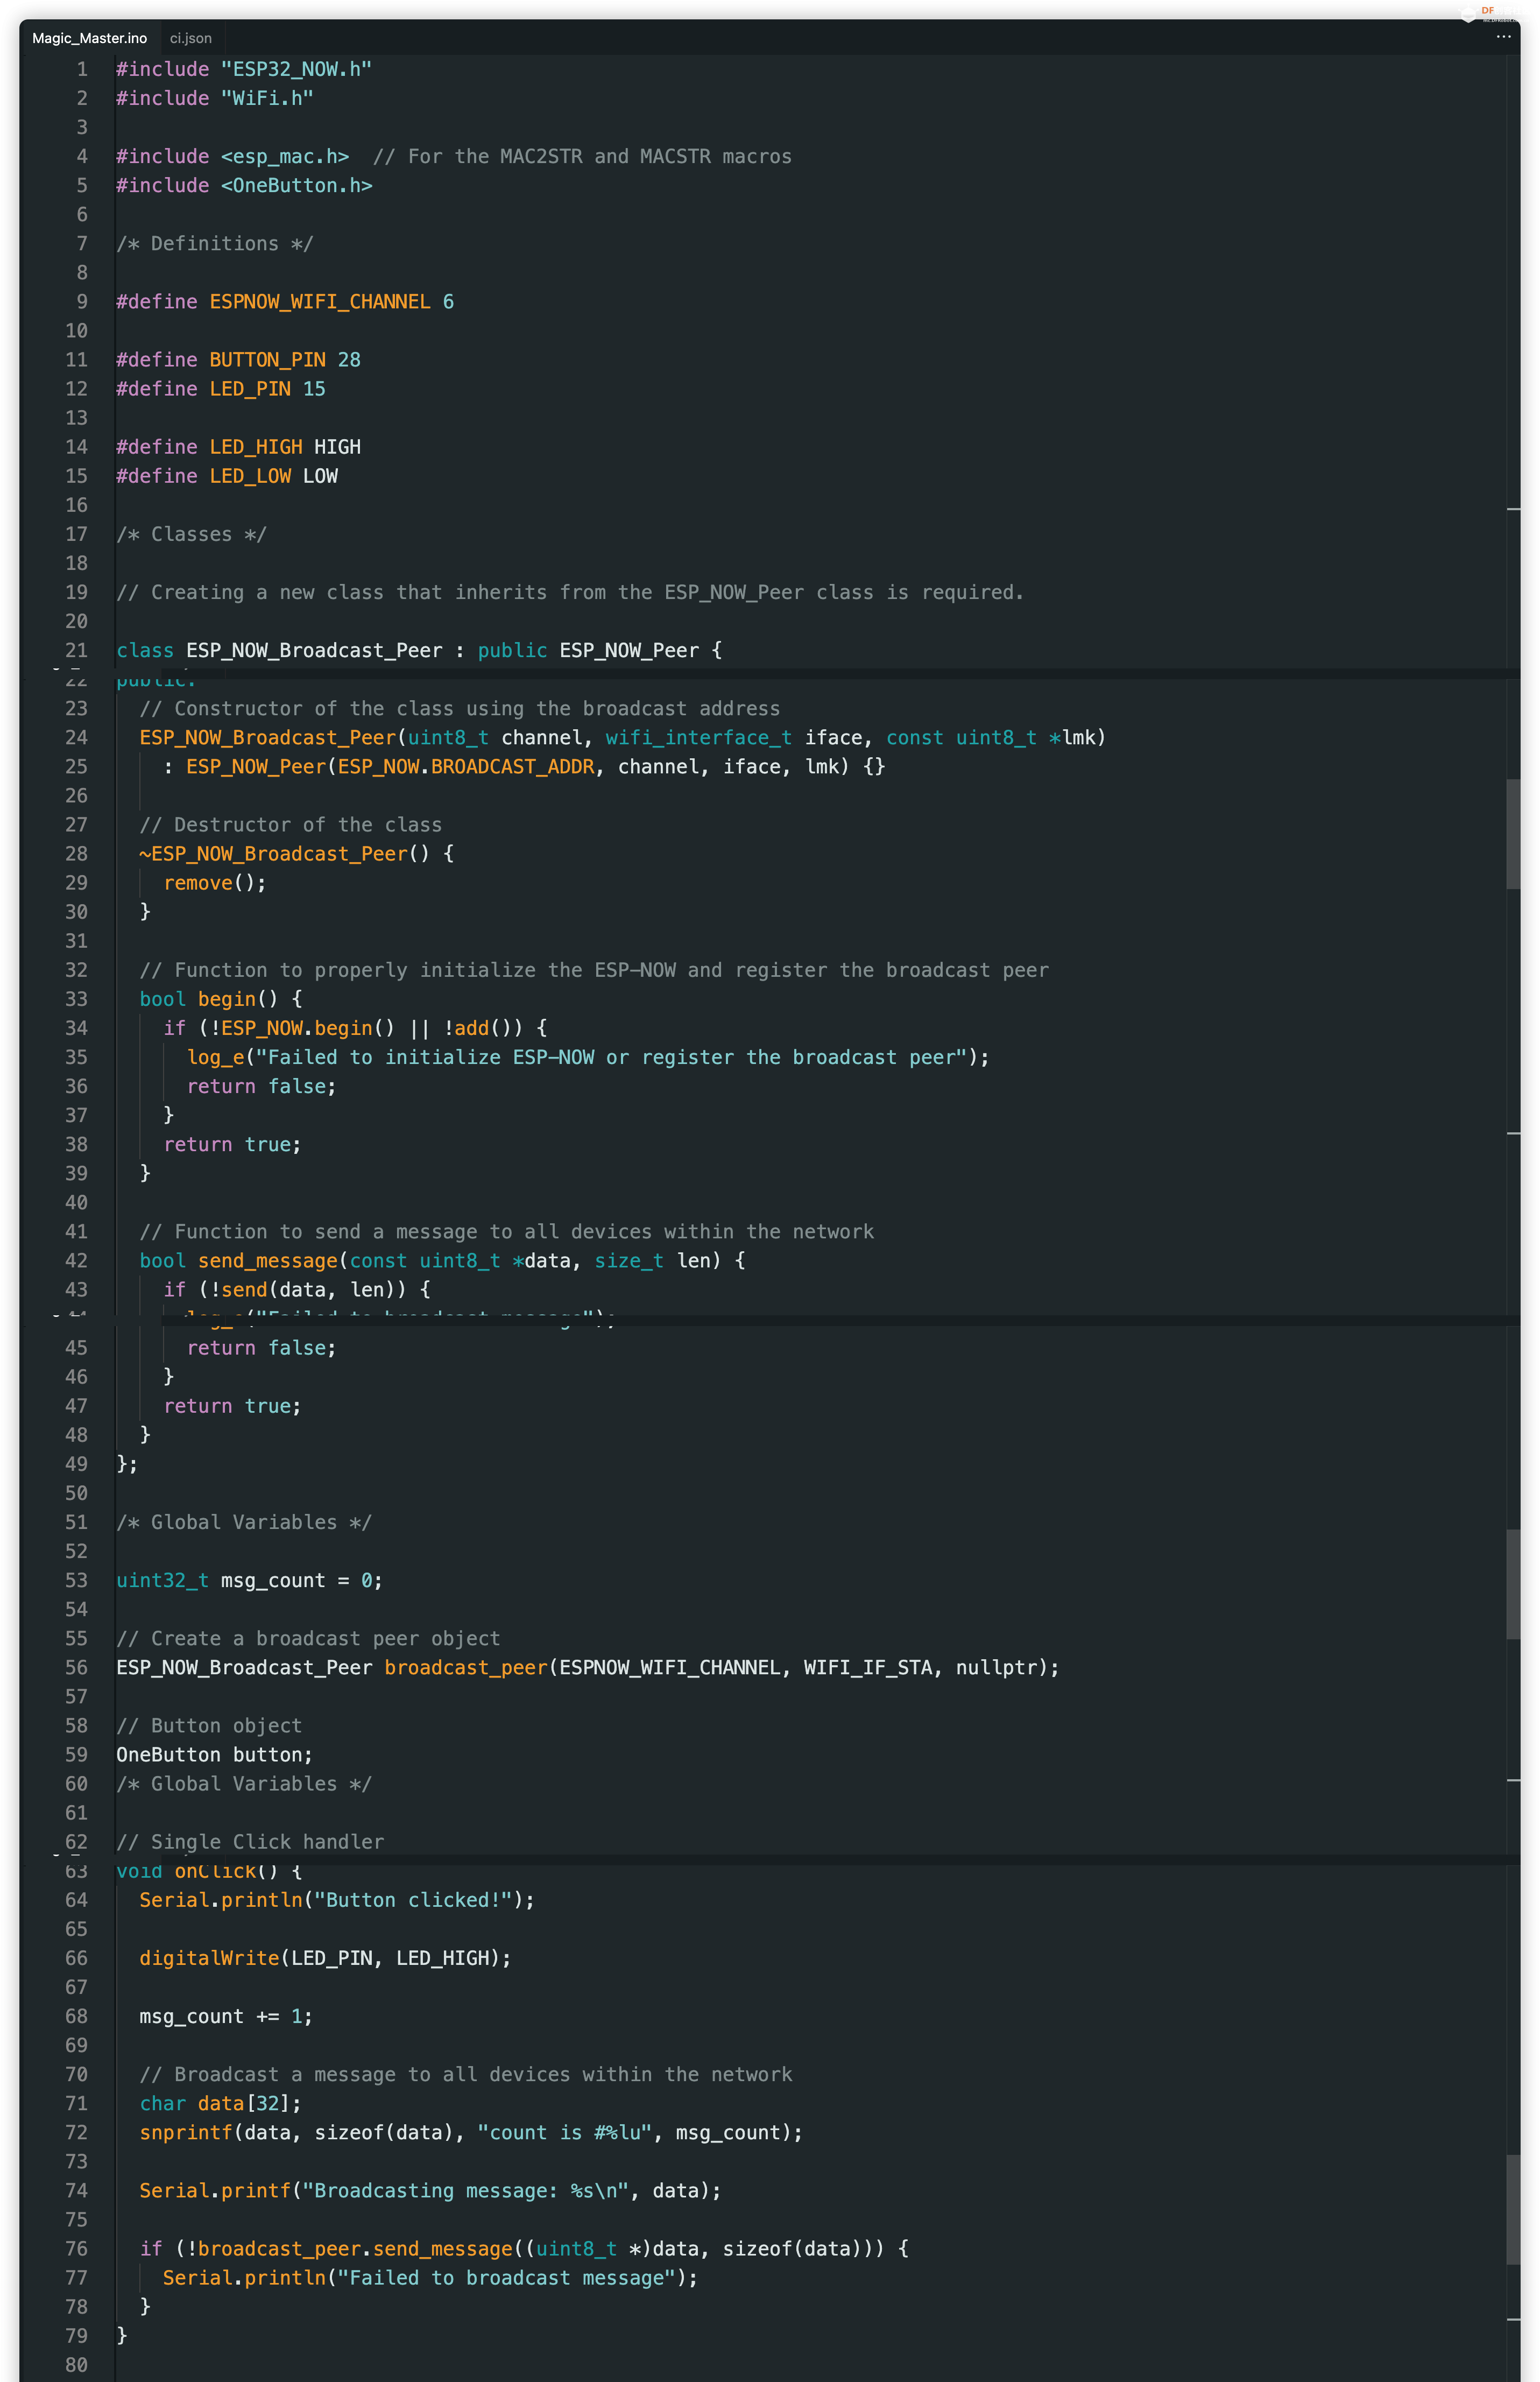The height and width of the screenshot is (2382, 1540).
Task: Place cursor on ESPNOW_WIFI_CHANNEL define name
Action: point(319,302)
